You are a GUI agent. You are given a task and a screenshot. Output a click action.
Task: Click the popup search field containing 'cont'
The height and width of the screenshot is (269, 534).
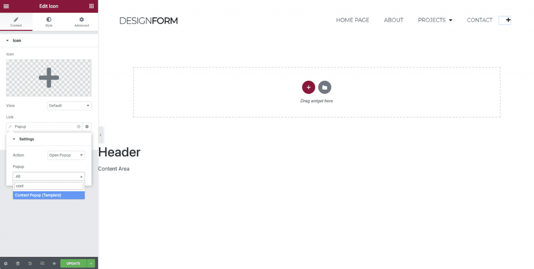(48, 186)
